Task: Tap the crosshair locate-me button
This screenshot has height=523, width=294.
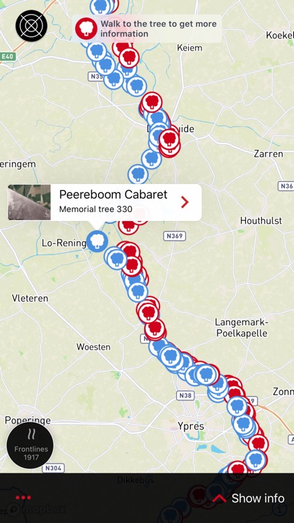Action: point(31,26)
